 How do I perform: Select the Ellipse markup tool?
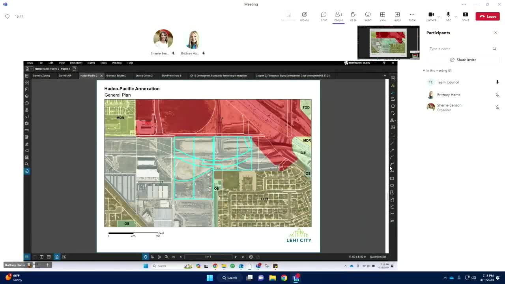point(392,185)
